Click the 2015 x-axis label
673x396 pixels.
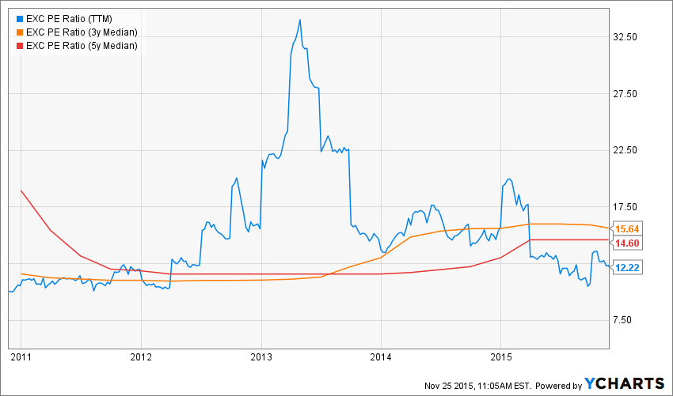coord(500,356)
